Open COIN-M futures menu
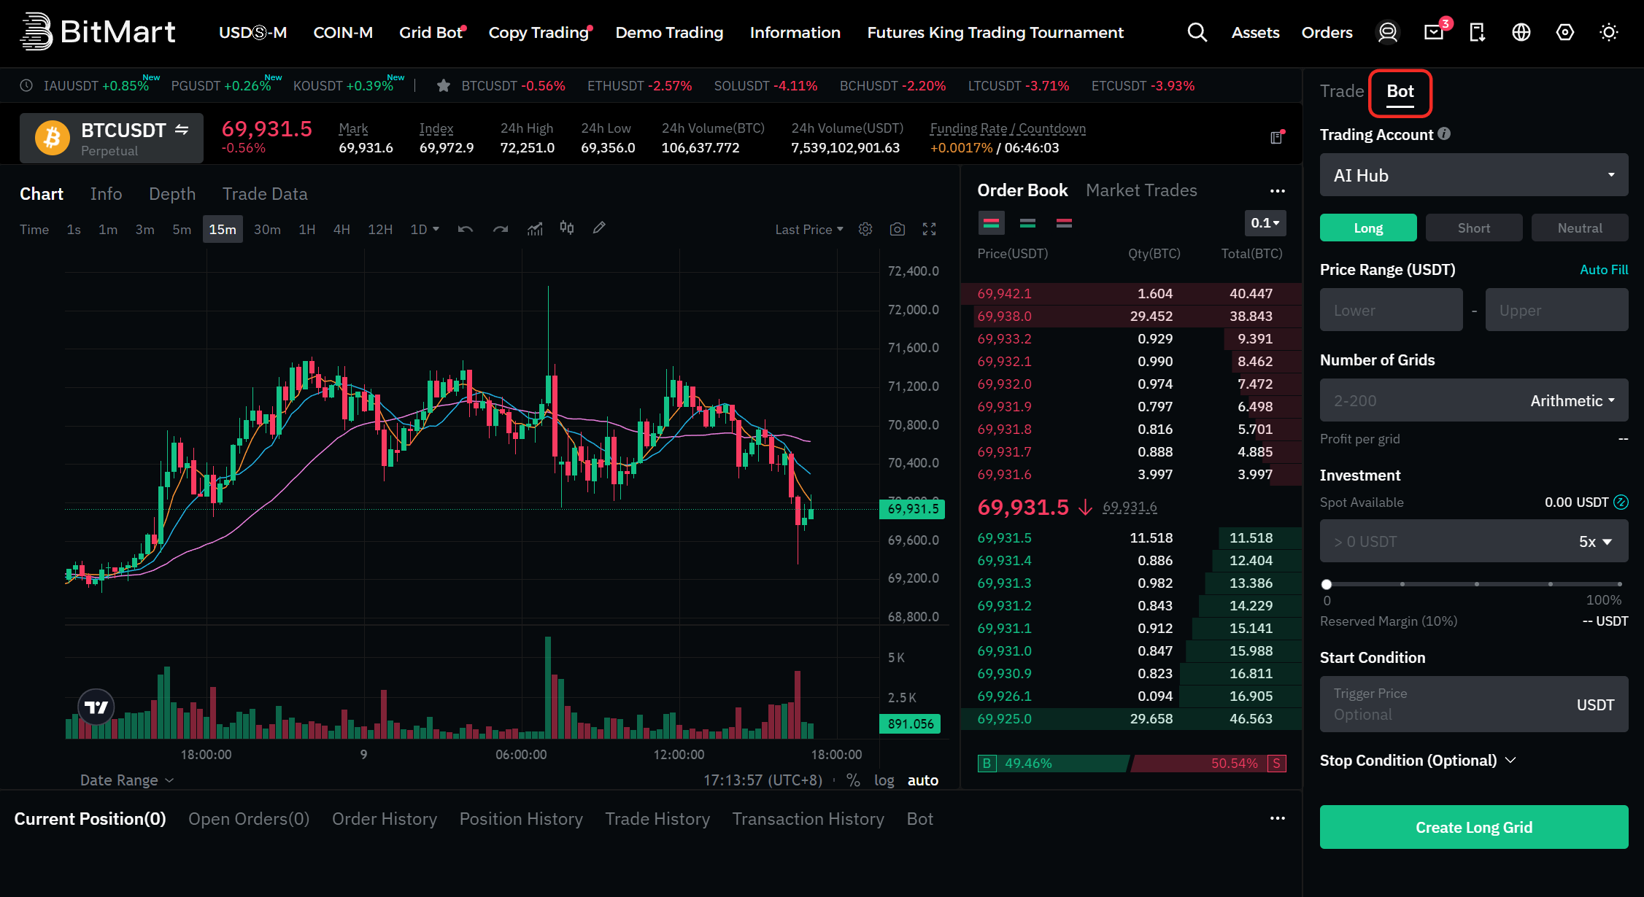 click(343, 32)
